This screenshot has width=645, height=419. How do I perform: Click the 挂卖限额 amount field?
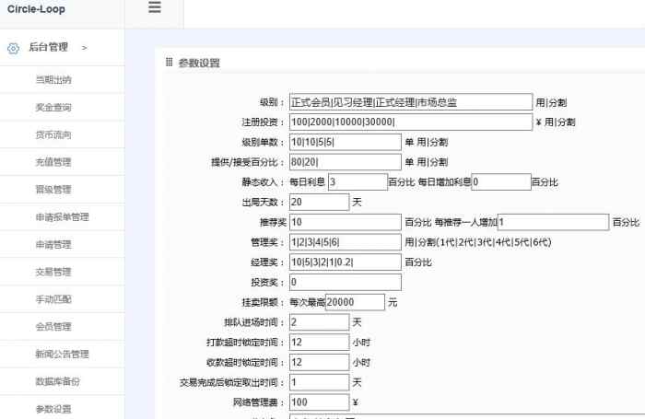coord(355,302)
